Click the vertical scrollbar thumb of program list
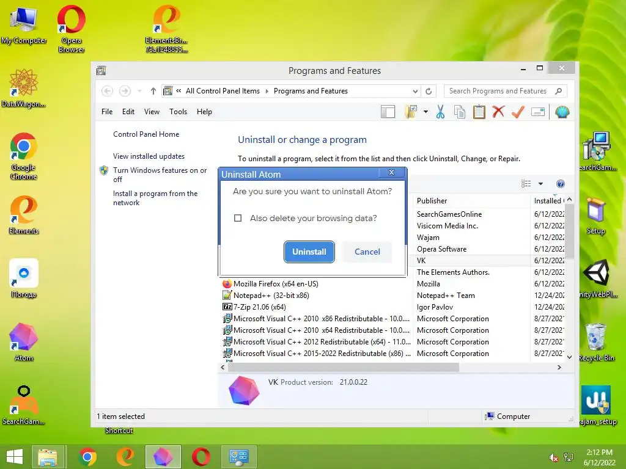Viewport: 626px width, 469px height. [570, 231]
